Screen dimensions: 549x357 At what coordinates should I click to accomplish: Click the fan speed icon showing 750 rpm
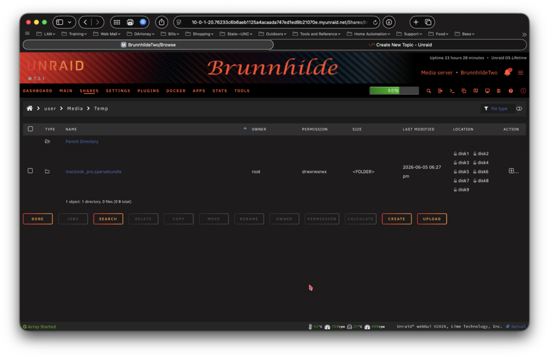click(x=327, y=327)
